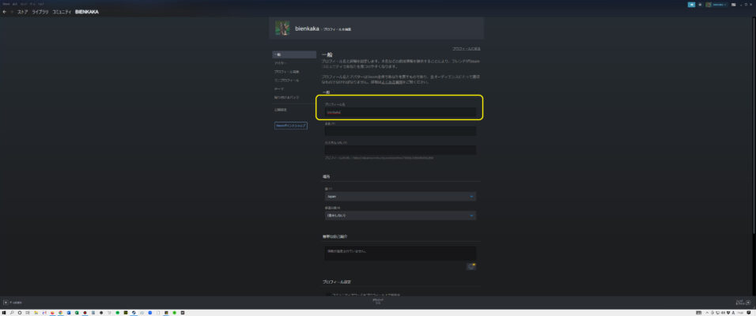
Task: Open the コミュニティ menu tab
Action: pyautogui.click(x=62, y=13)
